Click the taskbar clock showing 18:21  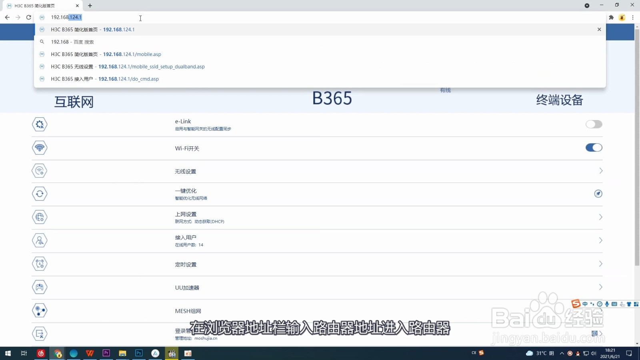point(610,353)
